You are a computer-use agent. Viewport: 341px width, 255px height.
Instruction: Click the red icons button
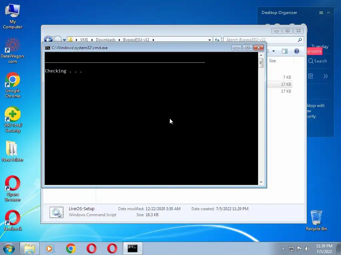coord(314,51)
